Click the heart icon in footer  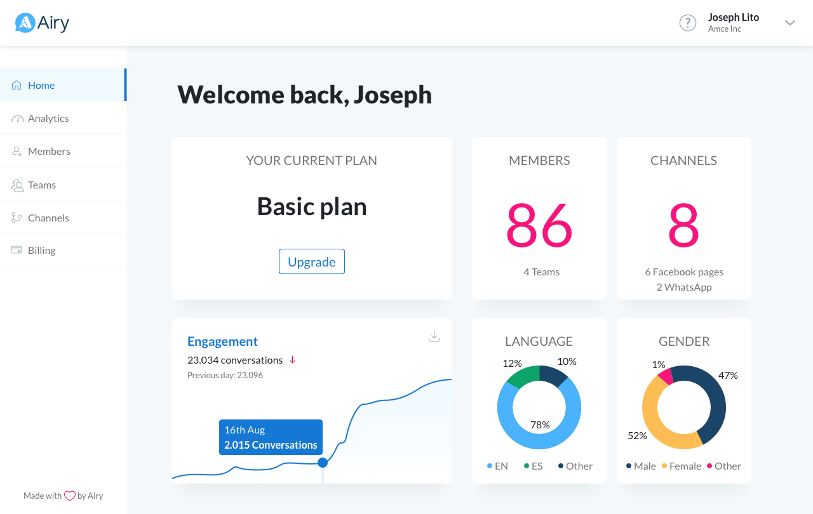click(70, 496)
